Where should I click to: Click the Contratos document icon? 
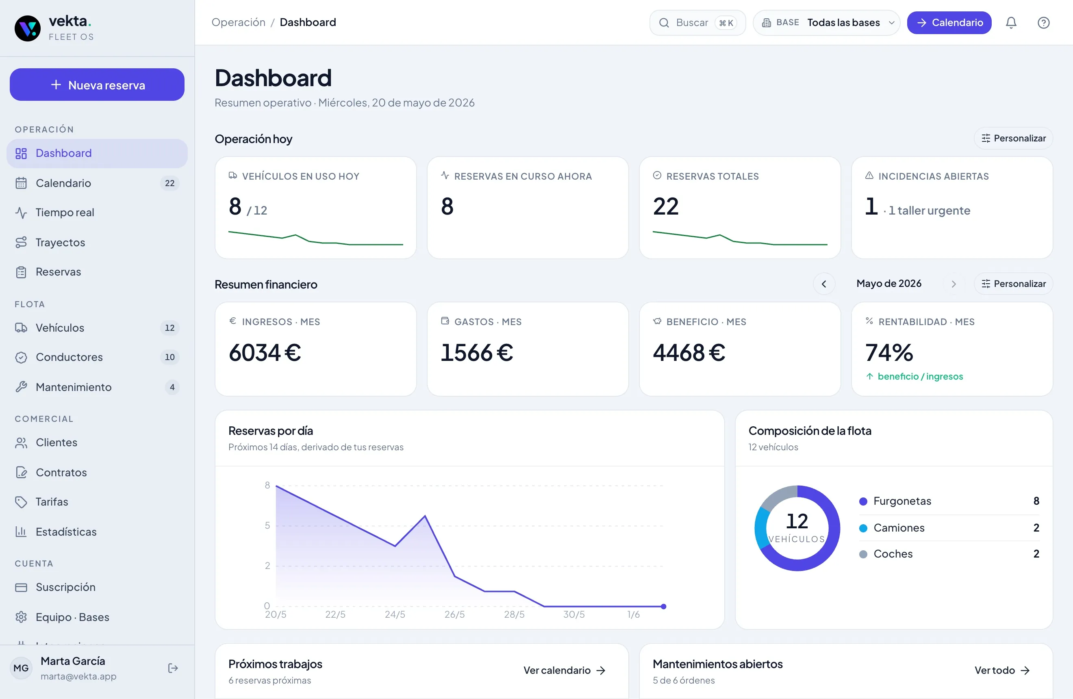[x=21, y=472]
